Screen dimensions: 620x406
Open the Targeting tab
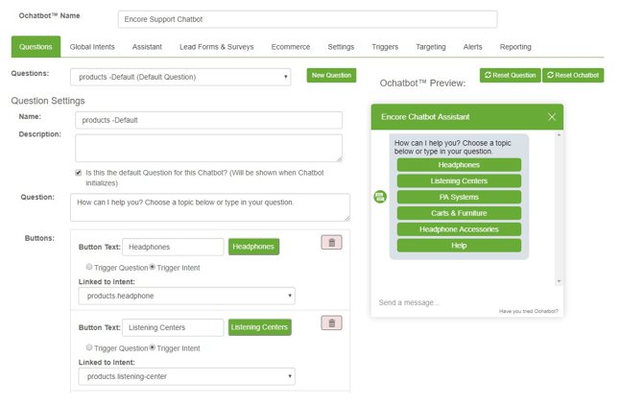click(431, 47)
